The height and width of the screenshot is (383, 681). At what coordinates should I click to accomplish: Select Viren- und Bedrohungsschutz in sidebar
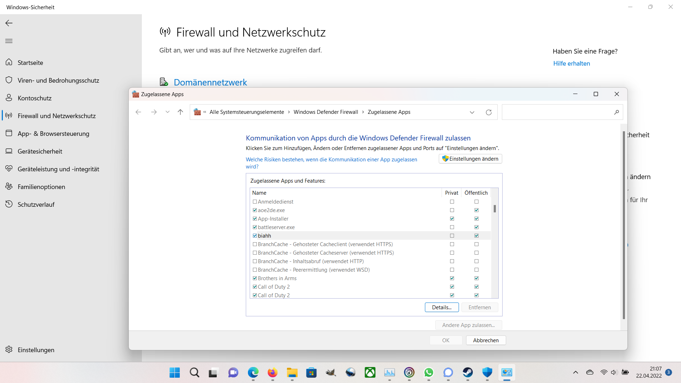point(58,80)
